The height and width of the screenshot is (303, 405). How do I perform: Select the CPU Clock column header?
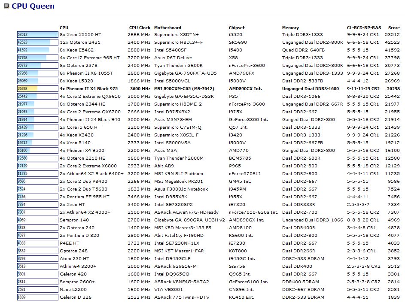tap(140, 27)
